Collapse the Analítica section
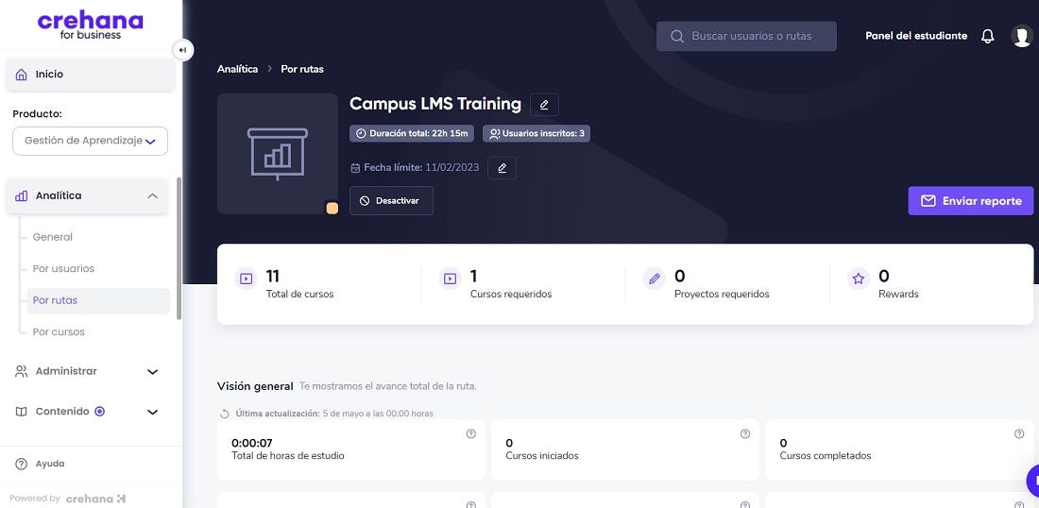1039x508 pixels. tap(152, 196)
